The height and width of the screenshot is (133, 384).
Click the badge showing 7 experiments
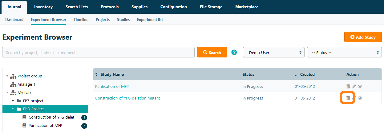(x=84, y=126)
